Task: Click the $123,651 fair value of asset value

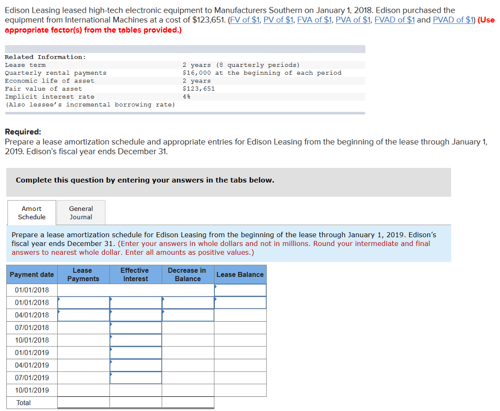Action: 199,89
